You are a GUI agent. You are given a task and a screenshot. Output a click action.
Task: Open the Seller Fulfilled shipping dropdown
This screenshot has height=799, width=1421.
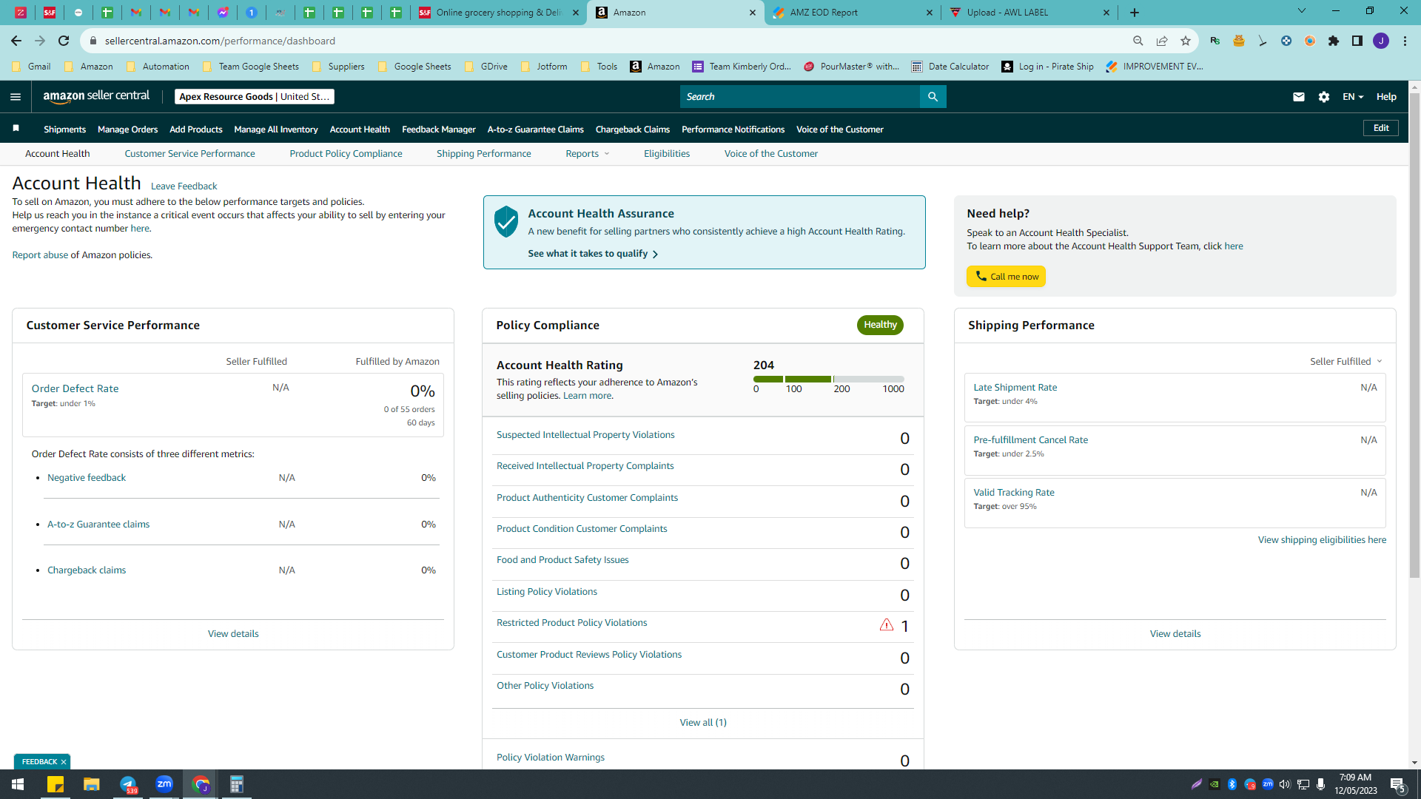(x=1346, y=362)
